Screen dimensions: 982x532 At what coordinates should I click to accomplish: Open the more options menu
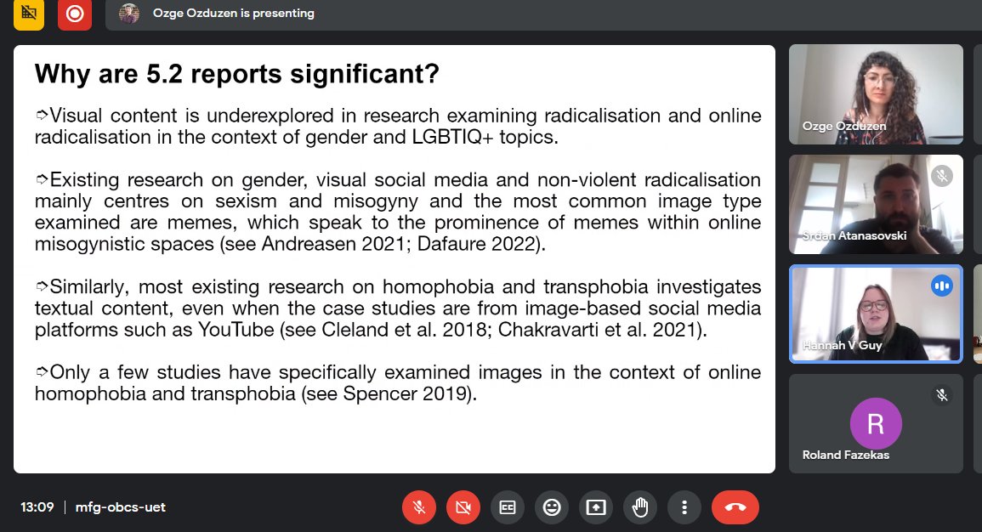tap(684, 507)
